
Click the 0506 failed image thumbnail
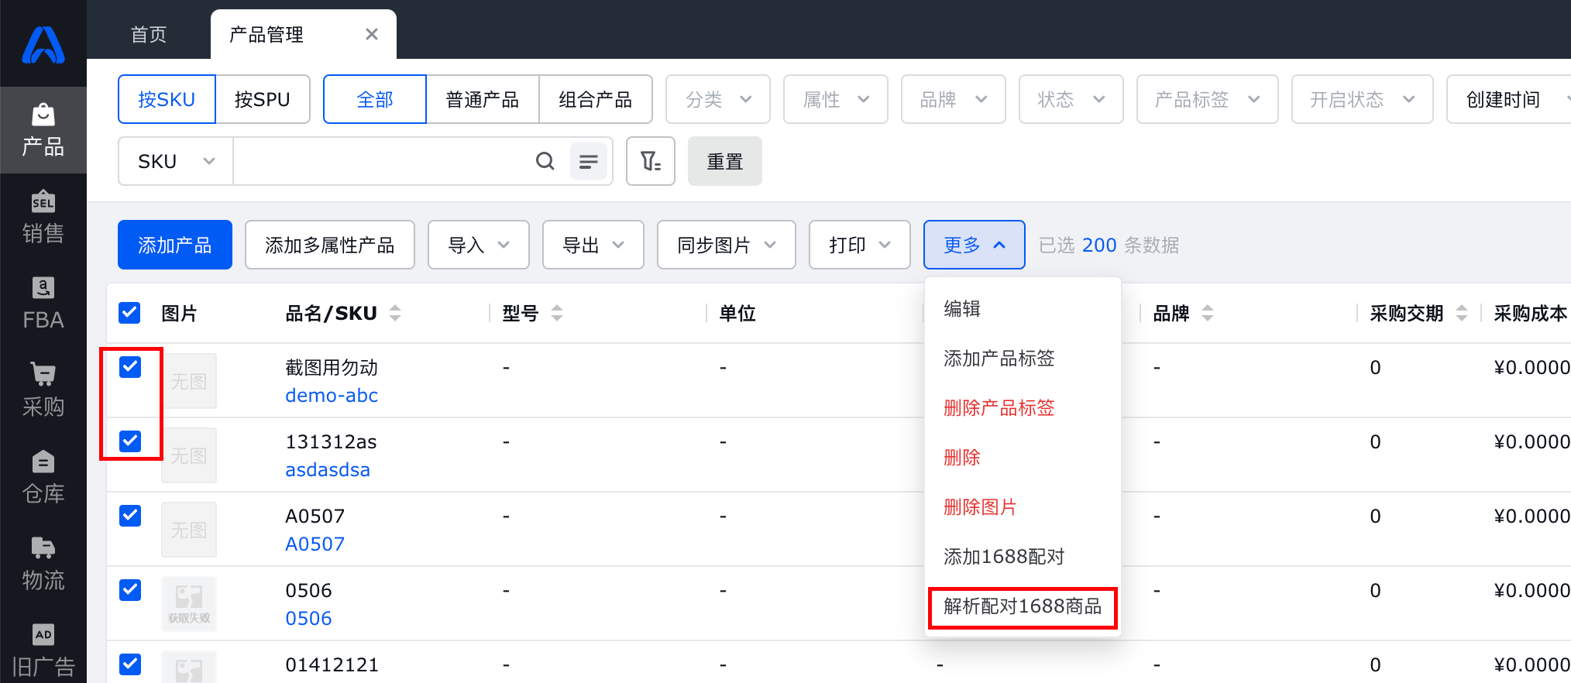tap(189, 604)
